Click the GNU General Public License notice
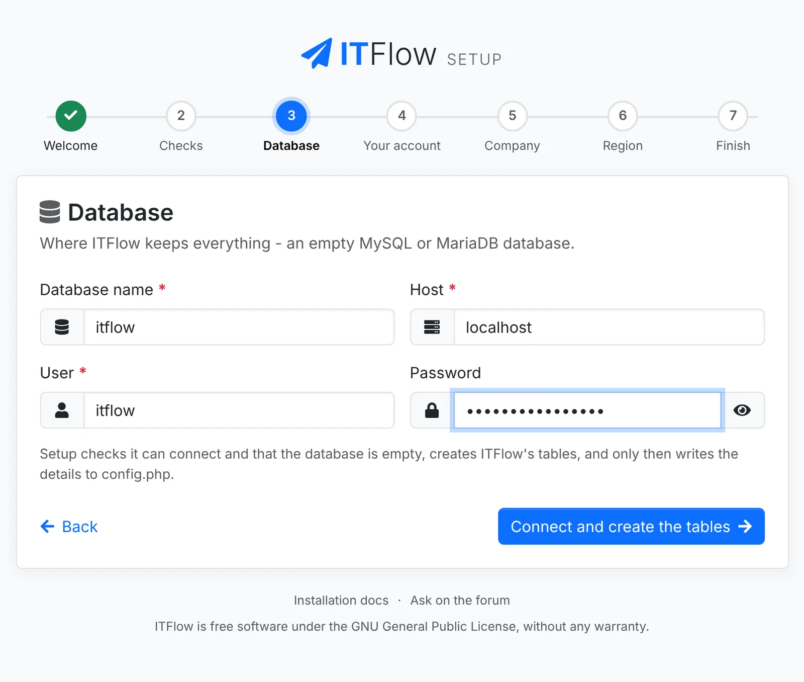The image size is (804, 682). pos(402,626)
